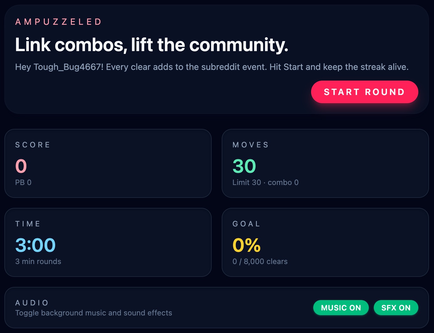Click the Audio section heading
Image resolution: width=434 pixels, height=333 pixels.
pos(32,303)
